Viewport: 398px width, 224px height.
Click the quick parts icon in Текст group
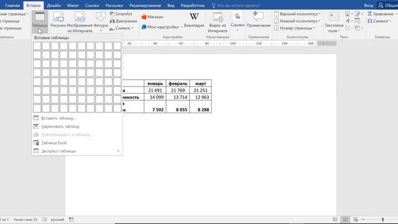pyautogui.click(x=349, y=14)
